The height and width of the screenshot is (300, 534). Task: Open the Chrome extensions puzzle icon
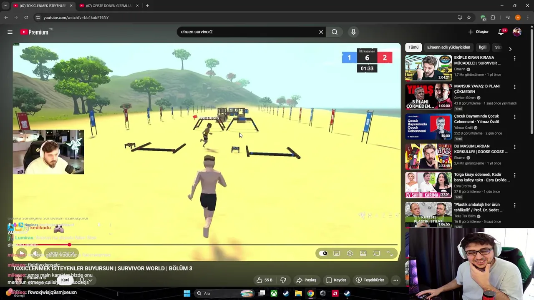[x=493, y=17]
